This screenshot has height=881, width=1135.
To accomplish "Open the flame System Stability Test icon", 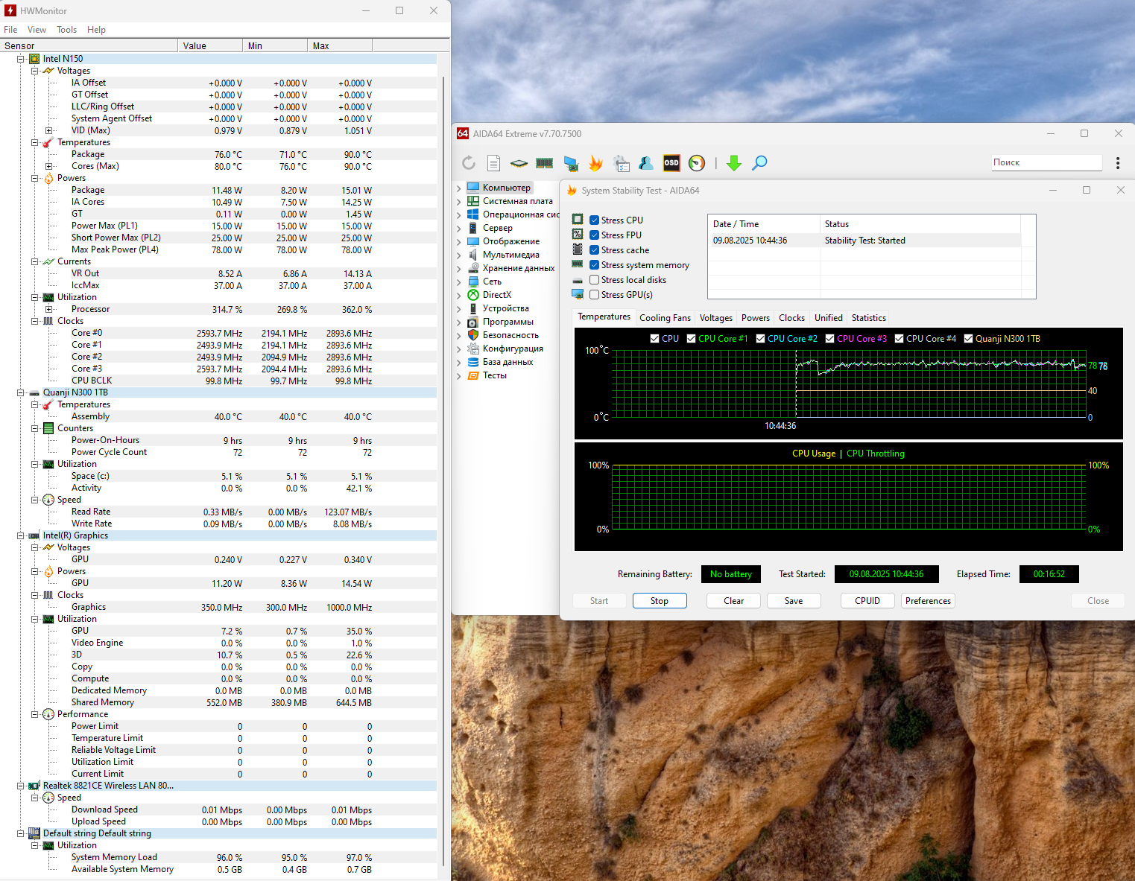I will pos(595,163).
